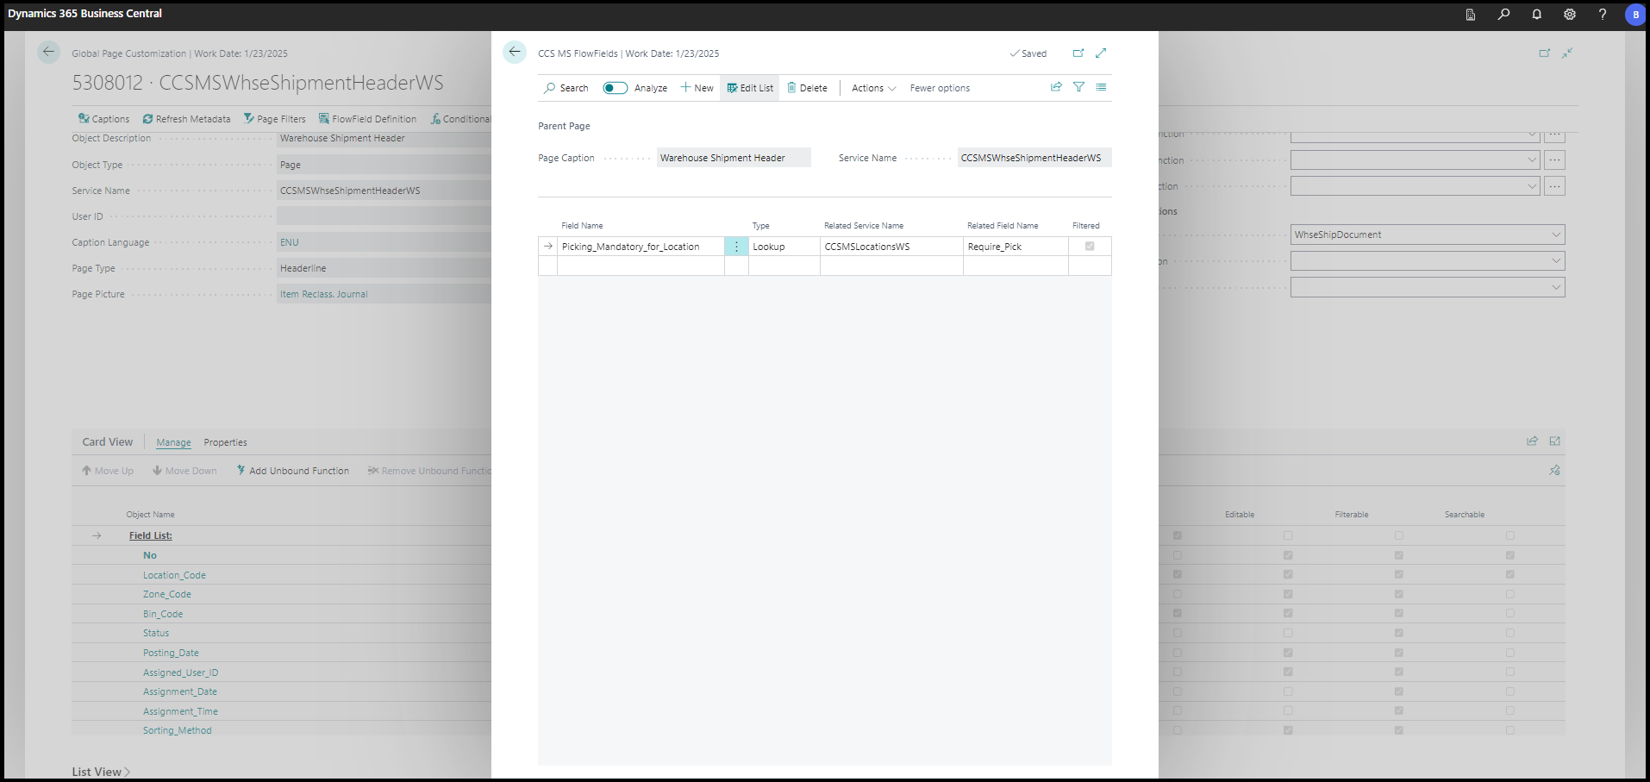Open dialog in new window icon
Viewport: 1650px width, 782px height.
(1078, 53)
